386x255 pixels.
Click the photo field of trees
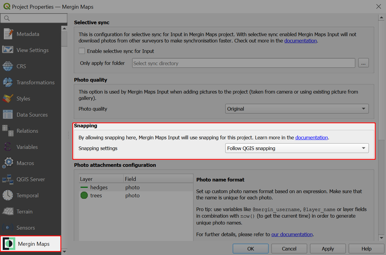132,196
